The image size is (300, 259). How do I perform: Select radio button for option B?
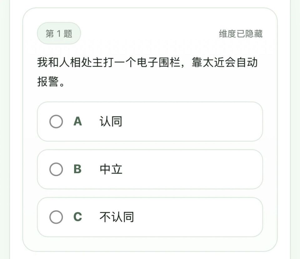pyautogui.click(x=56, y=169)
